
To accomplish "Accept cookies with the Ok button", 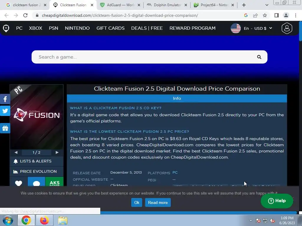I will [137, 202].
